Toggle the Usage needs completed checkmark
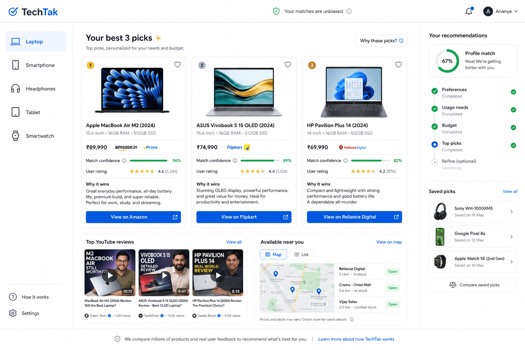 [x=513, y=110]
